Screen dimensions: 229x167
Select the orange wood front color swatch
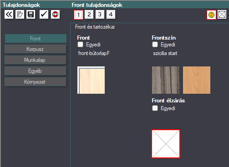pyautogui.click(x=197, y=80)
